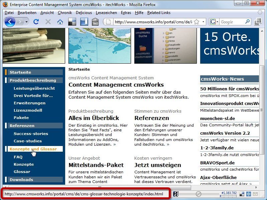Open Delicious bookmarks checkered toolbar icon

coord(72,22)
